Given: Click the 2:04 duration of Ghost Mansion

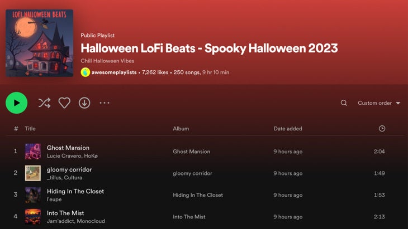Looking at the screenshot, I should 379,152.
